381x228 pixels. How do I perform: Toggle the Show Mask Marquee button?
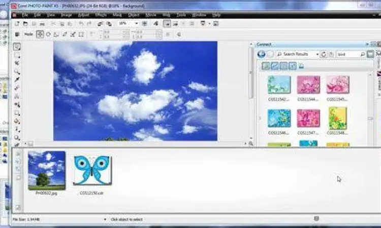[x=167, y=23]
